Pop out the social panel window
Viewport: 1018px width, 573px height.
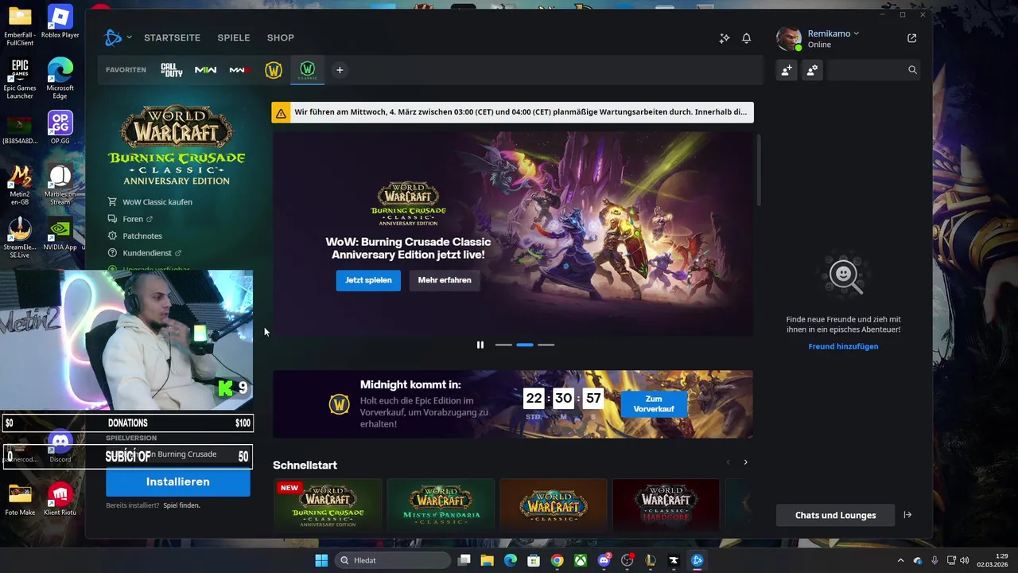tap(911, 38)
